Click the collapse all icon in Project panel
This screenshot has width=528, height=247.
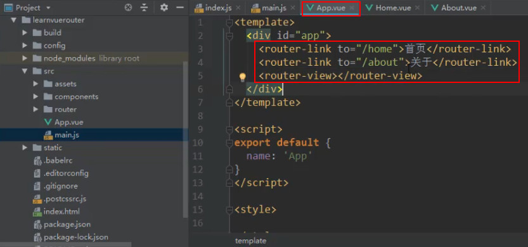(x=145, y=8)
